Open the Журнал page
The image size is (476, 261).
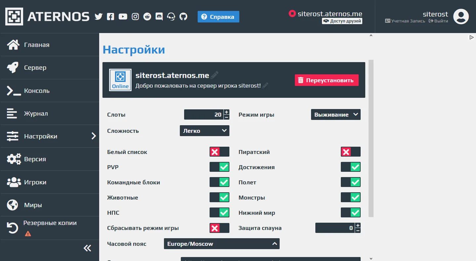50,113
